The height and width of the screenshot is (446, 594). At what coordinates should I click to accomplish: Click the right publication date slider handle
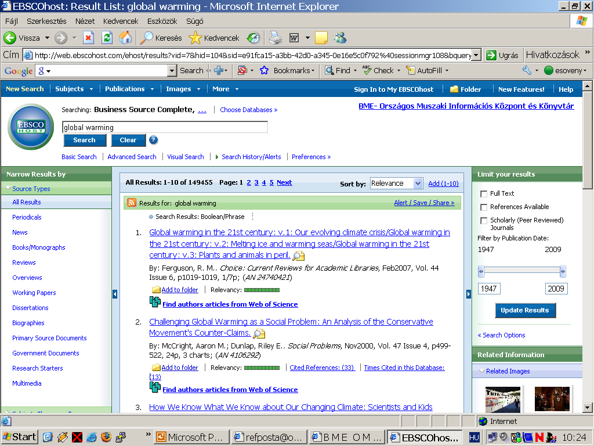(x=563, y=271)
